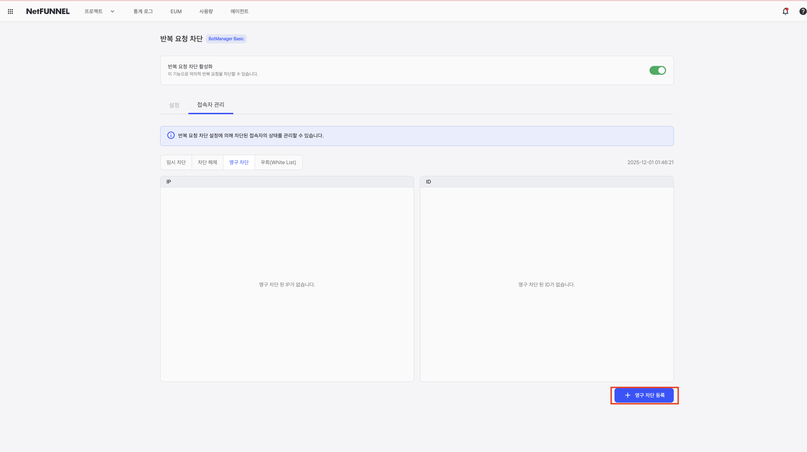Open the apps grid menu icon

(10, 11)
